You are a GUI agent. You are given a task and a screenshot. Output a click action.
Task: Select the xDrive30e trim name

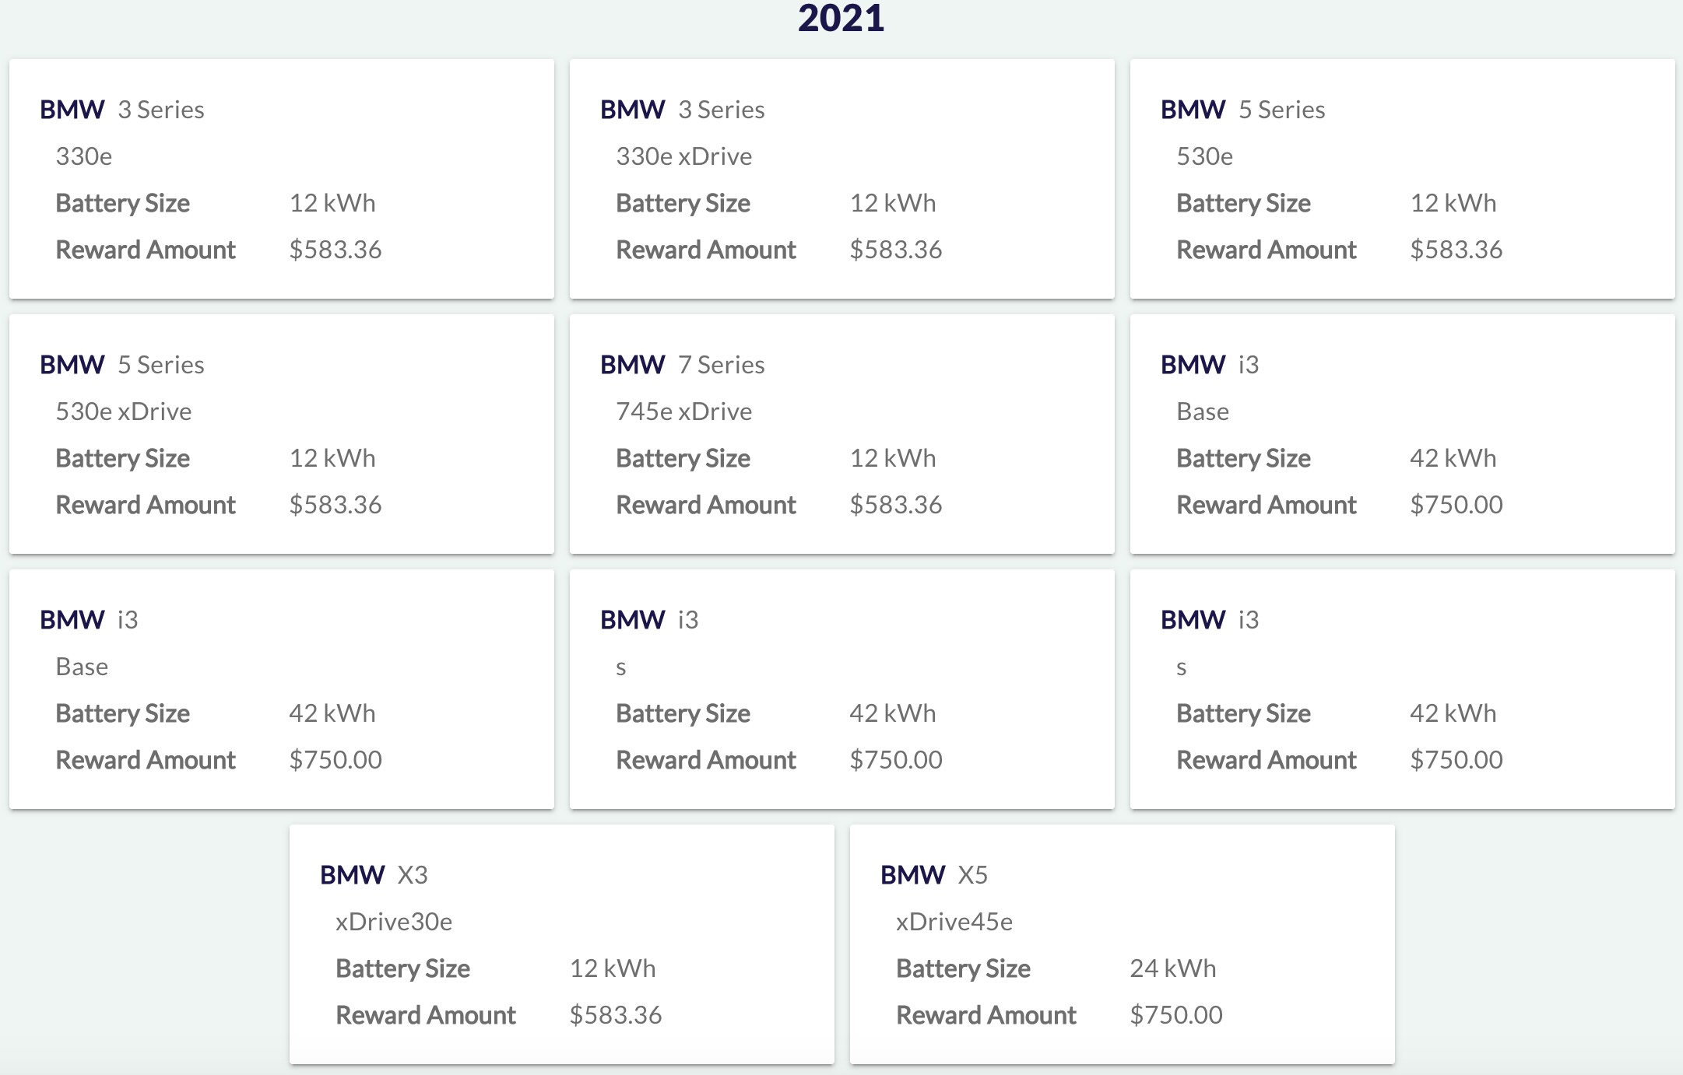tap(394, 922)
